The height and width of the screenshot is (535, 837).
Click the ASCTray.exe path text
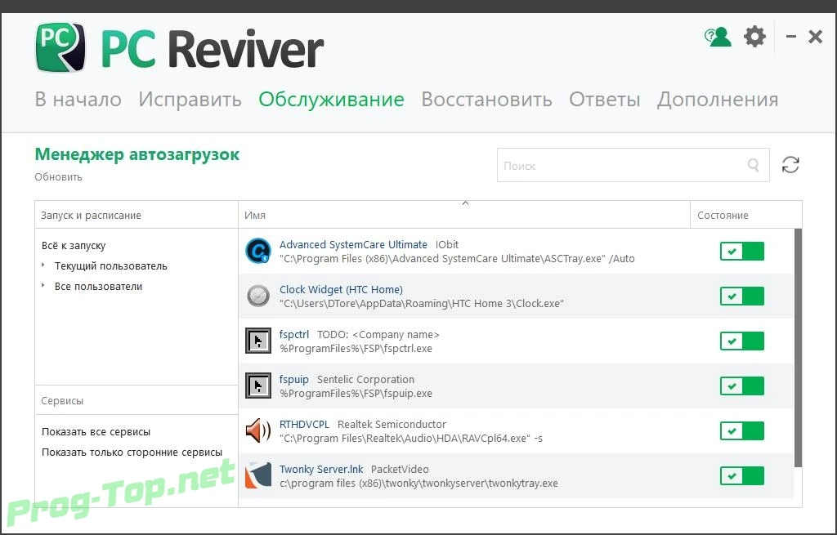pyautogui.click(x=457, y=259)
